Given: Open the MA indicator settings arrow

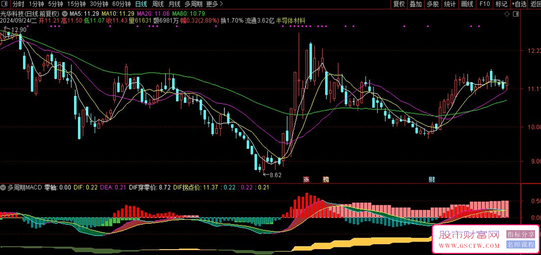Looking at the screenshot, I should coord(65,14).
